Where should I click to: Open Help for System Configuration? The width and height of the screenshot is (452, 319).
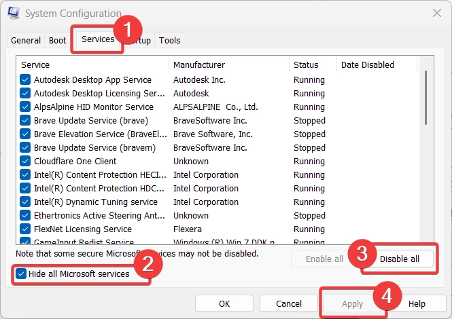point(417,304)
